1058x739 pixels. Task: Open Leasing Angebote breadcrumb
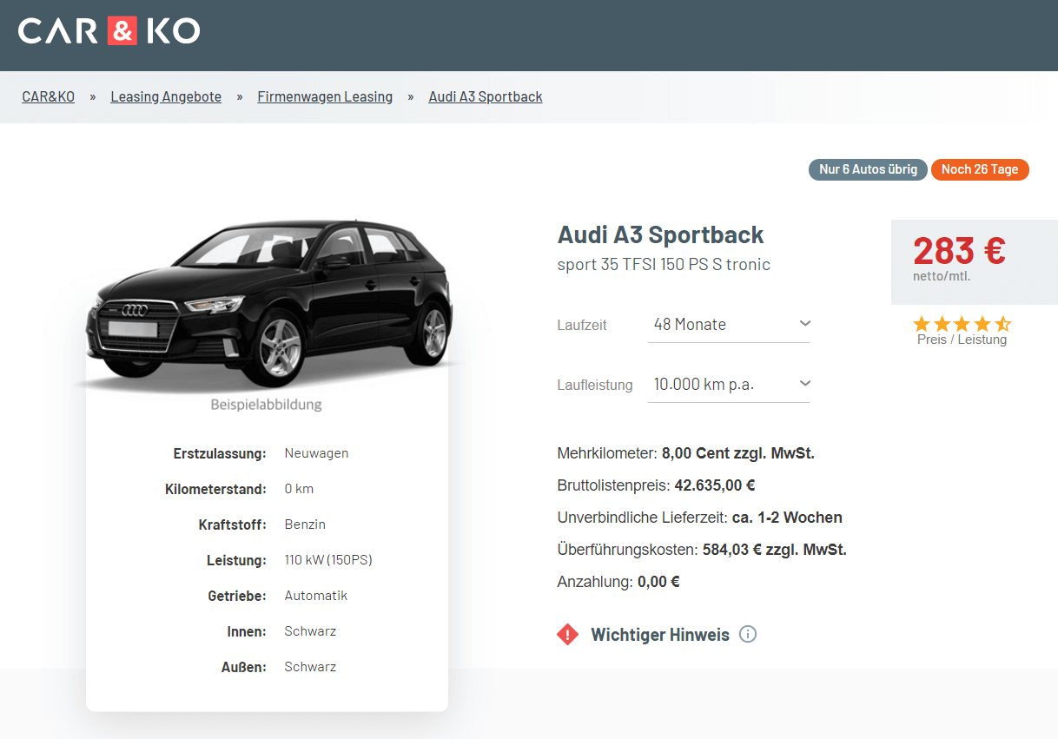[x=166, y=97]
